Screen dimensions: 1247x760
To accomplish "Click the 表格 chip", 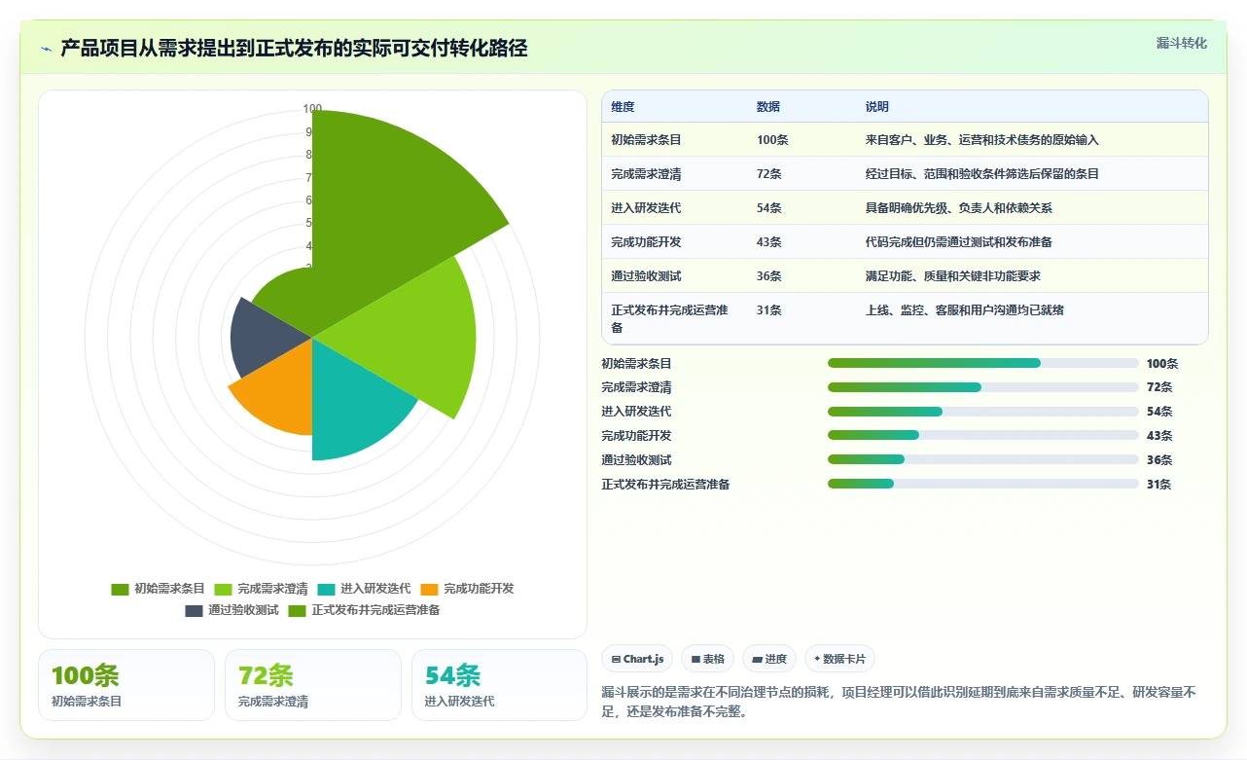I will click(x=707, y=659).
